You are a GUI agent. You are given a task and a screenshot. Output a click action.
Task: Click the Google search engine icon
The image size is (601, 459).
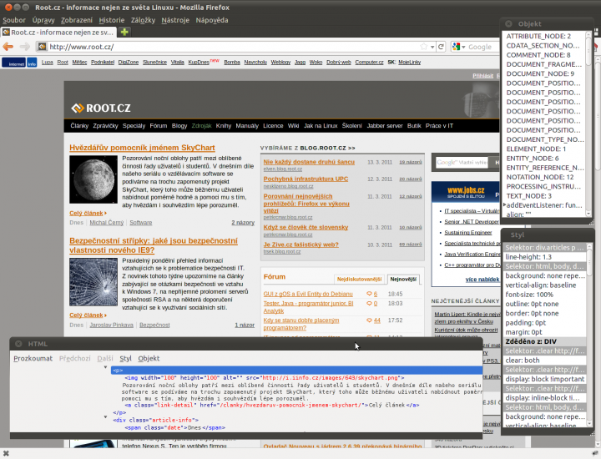[456, 47]
